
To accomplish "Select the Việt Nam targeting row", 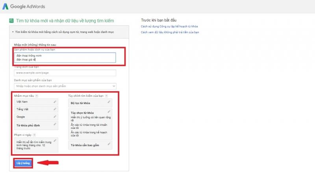I will point(36,102).
